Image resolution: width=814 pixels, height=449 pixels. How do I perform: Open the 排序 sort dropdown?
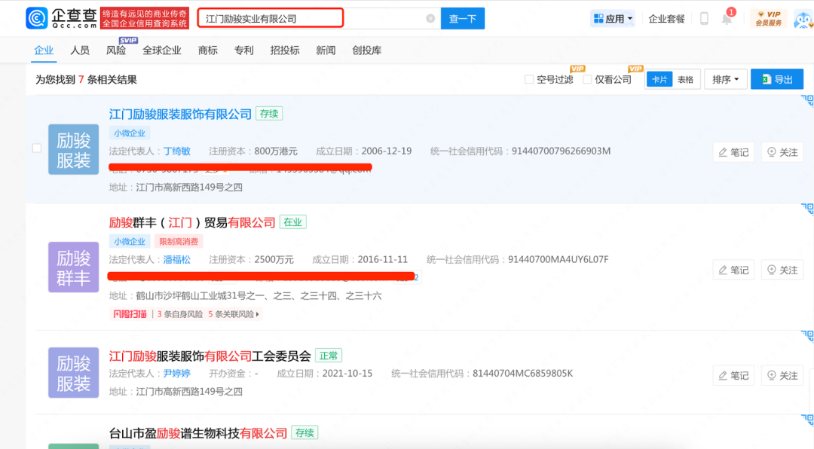[x=724, y=78]
